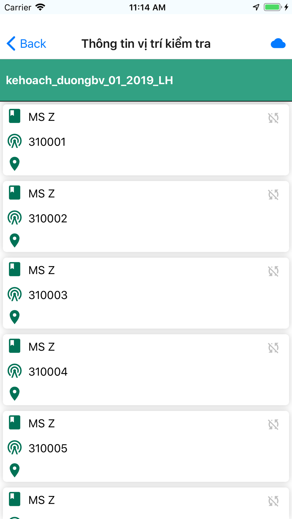This screenshot has width=292, height=519.
Task: Select the station code 310004
Action: 48,372
